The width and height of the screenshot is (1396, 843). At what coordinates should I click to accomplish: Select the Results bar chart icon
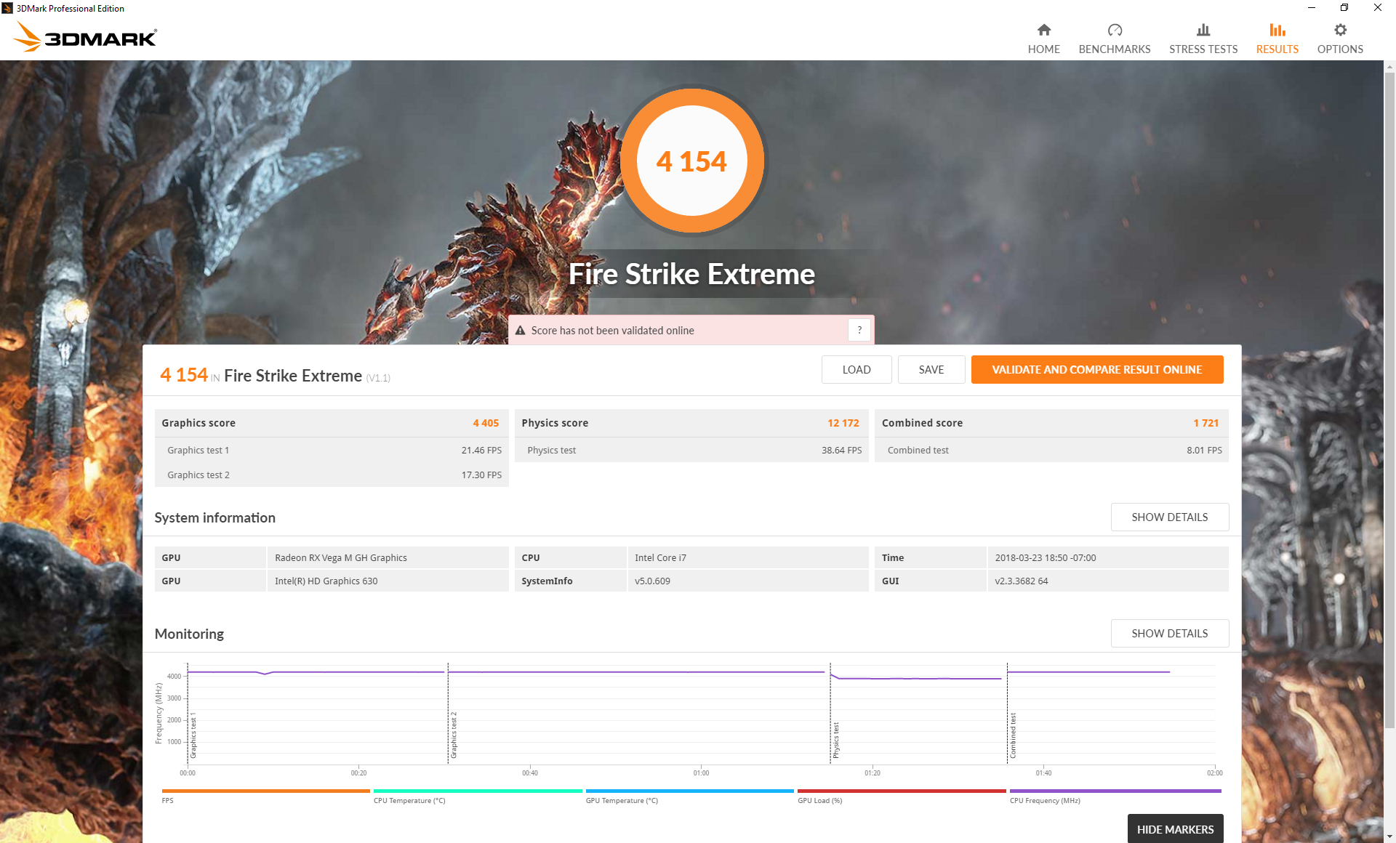point(1277,30)
